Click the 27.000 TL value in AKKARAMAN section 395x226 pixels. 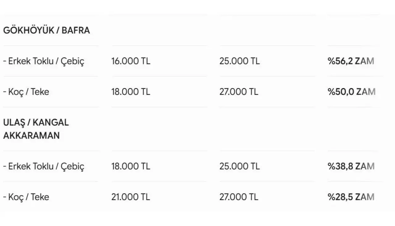[239, 197]
